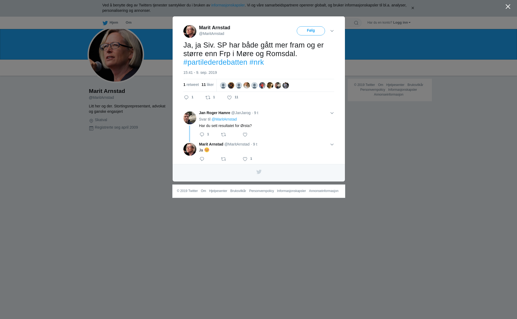517x319 pixels.
Task: Like Marit Arnstad's 'Ja' reply
Action: tap(245, 159)
